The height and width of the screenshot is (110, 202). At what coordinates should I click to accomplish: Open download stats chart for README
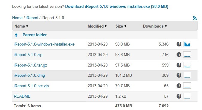tap(187, 96)
